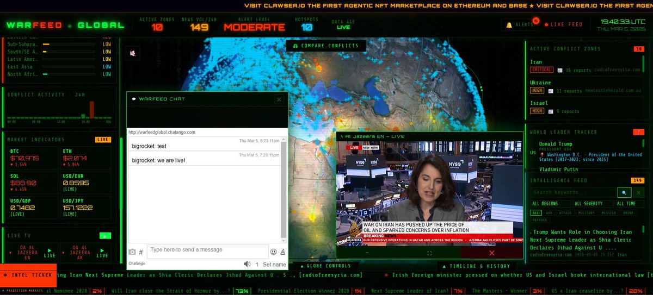Open the warfeedglobal.chatango.com link
The image size is (653, 295).
tap(162, 132)
